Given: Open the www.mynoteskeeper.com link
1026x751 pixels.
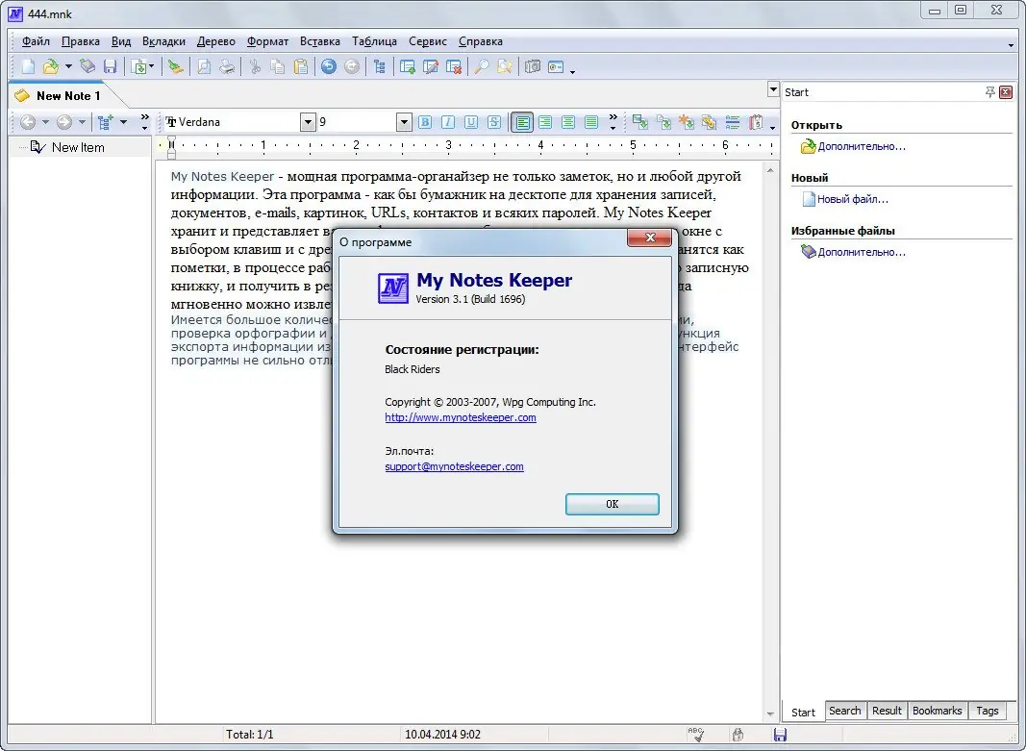Looking at the screenshot, I should click(x=461, y=417).
